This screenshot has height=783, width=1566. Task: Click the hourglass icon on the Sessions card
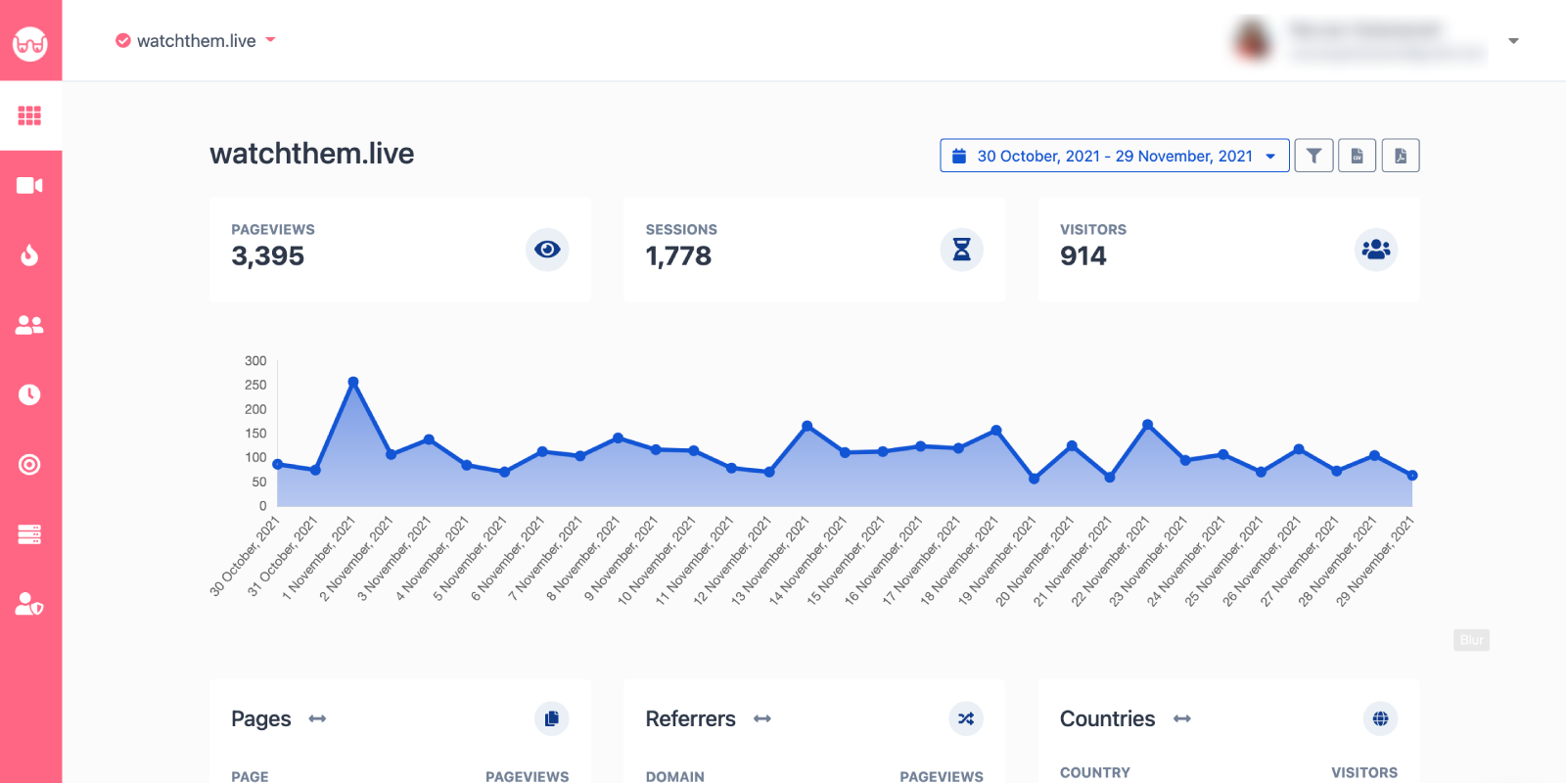point(962,250)
